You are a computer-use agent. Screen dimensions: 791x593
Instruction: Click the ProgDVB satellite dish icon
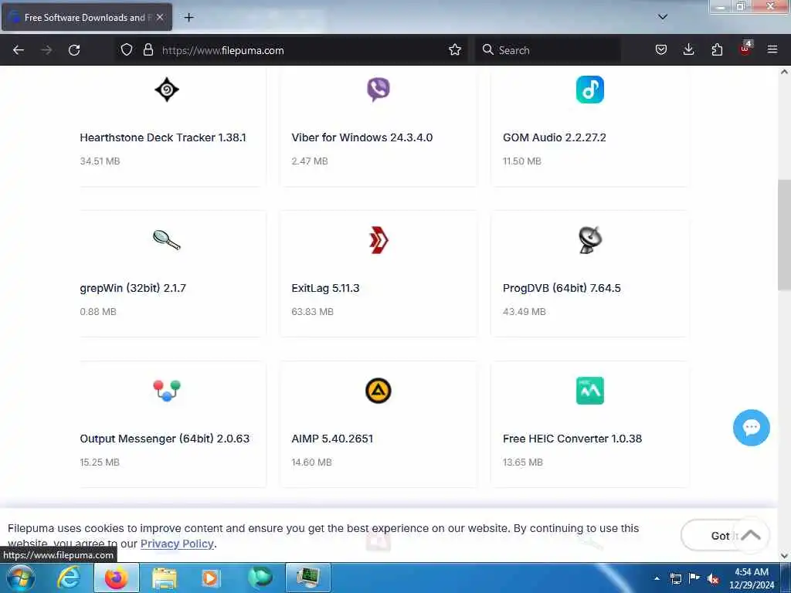coord(589,240)
